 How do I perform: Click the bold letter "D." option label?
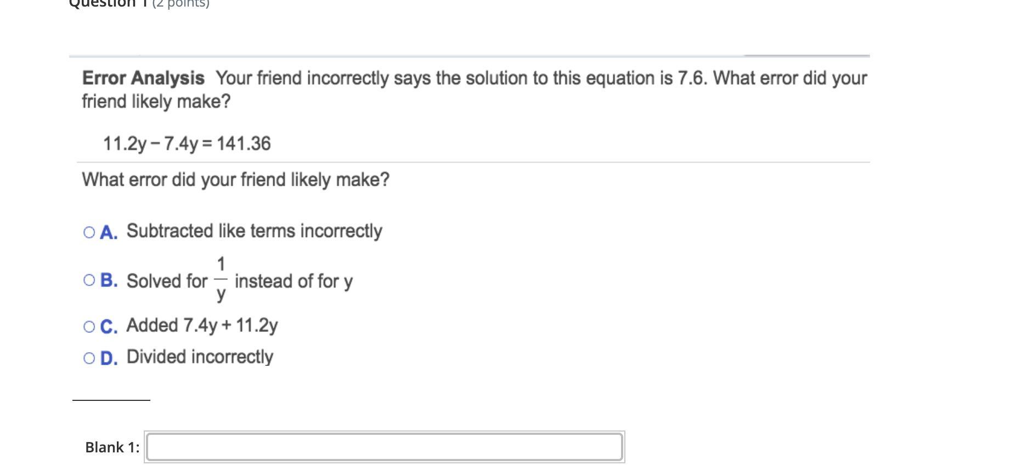coord(109,358)
